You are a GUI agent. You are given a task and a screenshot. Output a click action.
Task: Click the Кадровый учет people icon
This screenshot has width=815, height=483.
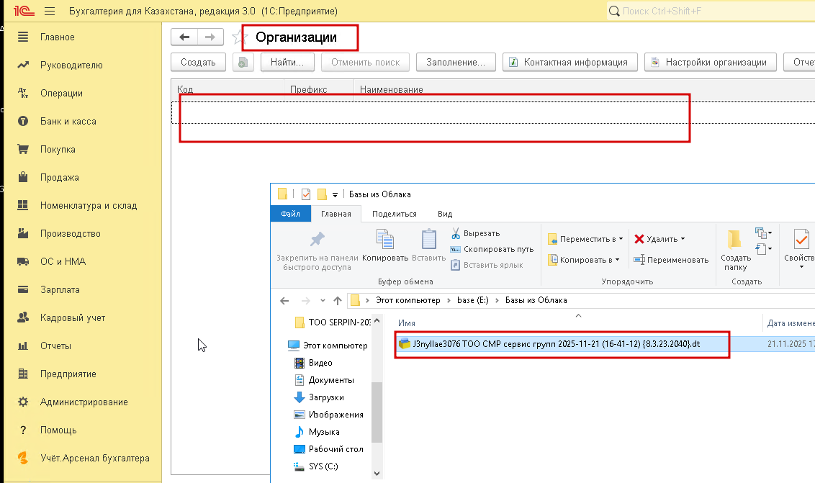click(x=23, y=317)
